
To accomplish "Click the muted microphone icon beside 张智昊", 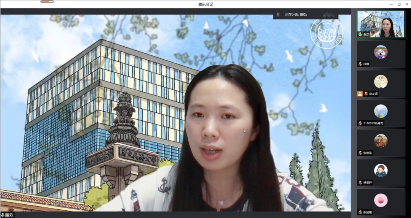I will pyautogui.click(x=360, y=153).
